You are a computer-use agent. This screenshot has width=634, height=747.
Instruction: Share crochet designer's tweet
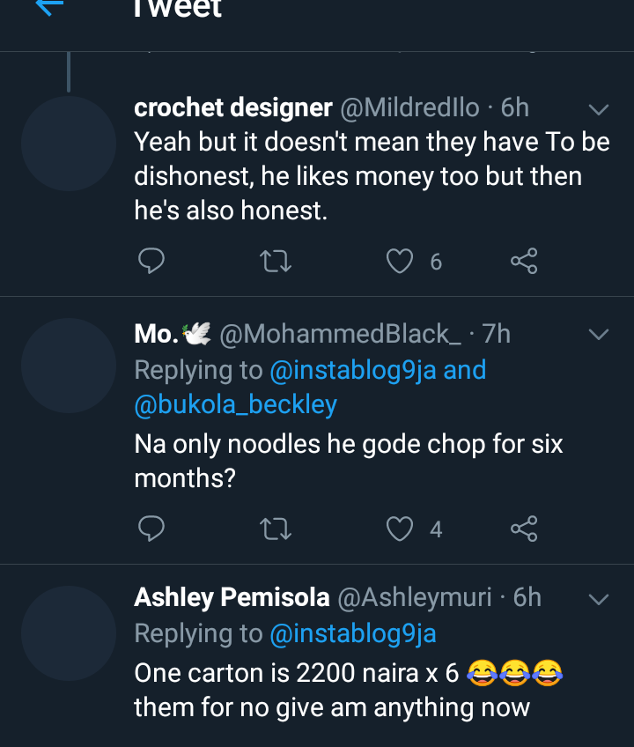click(x=524, y=261)
